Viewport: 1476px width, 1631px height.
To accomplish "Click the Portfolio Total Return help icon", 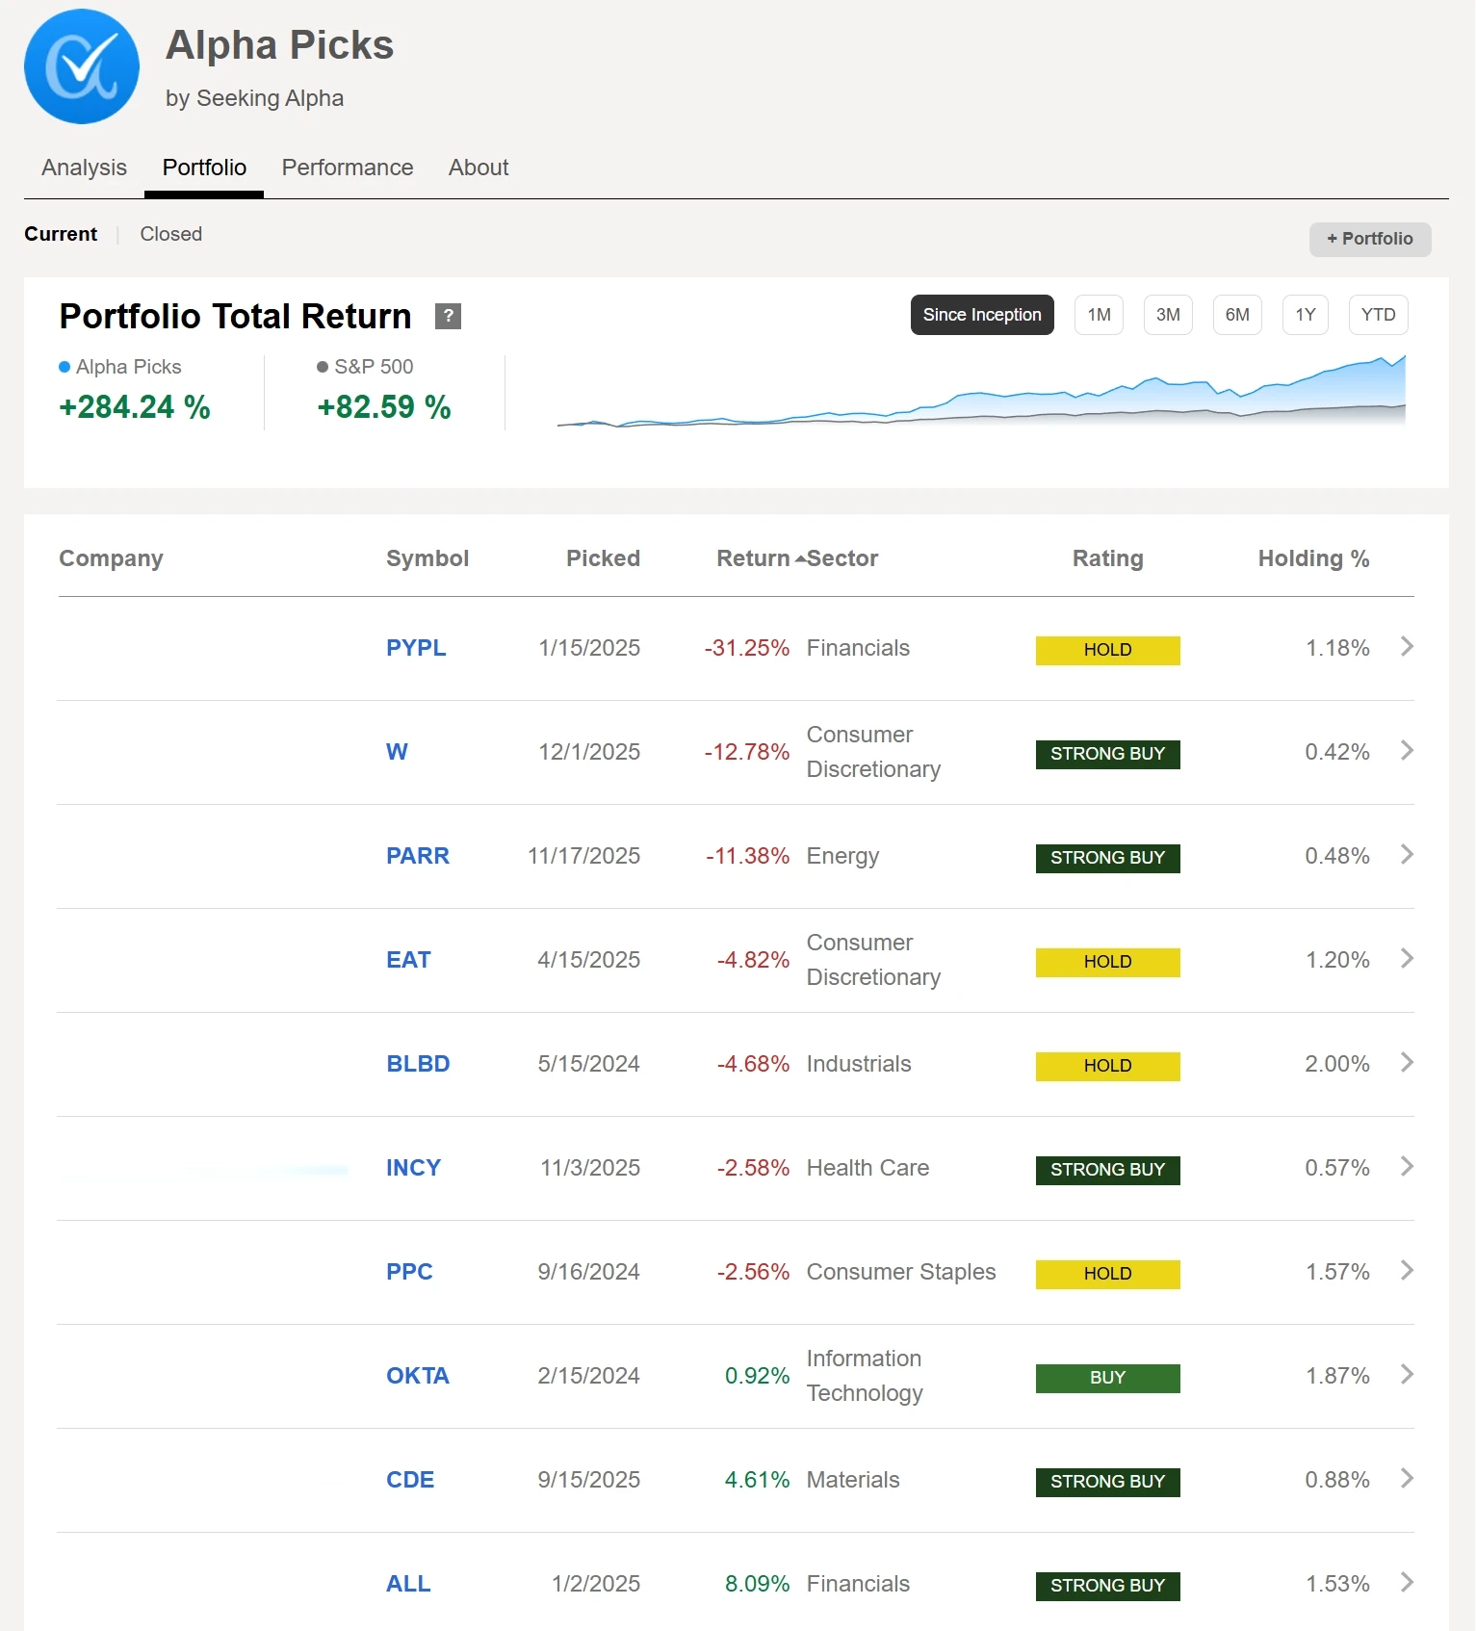I will [448, 316].
